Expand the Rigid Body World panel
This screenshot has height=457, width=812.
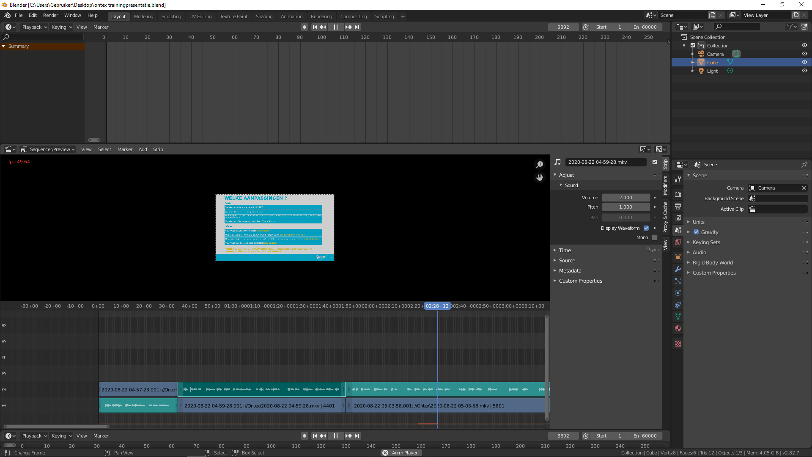(713, 262)
